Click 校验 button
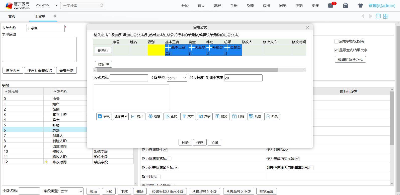This screenshot has width=400, height=195. [185, 142]
